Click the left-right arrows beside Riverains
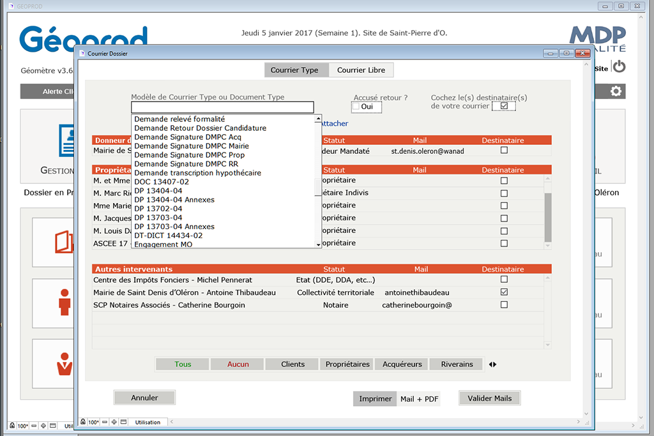This screenshot has width=654, height=436. click(492, 365)
